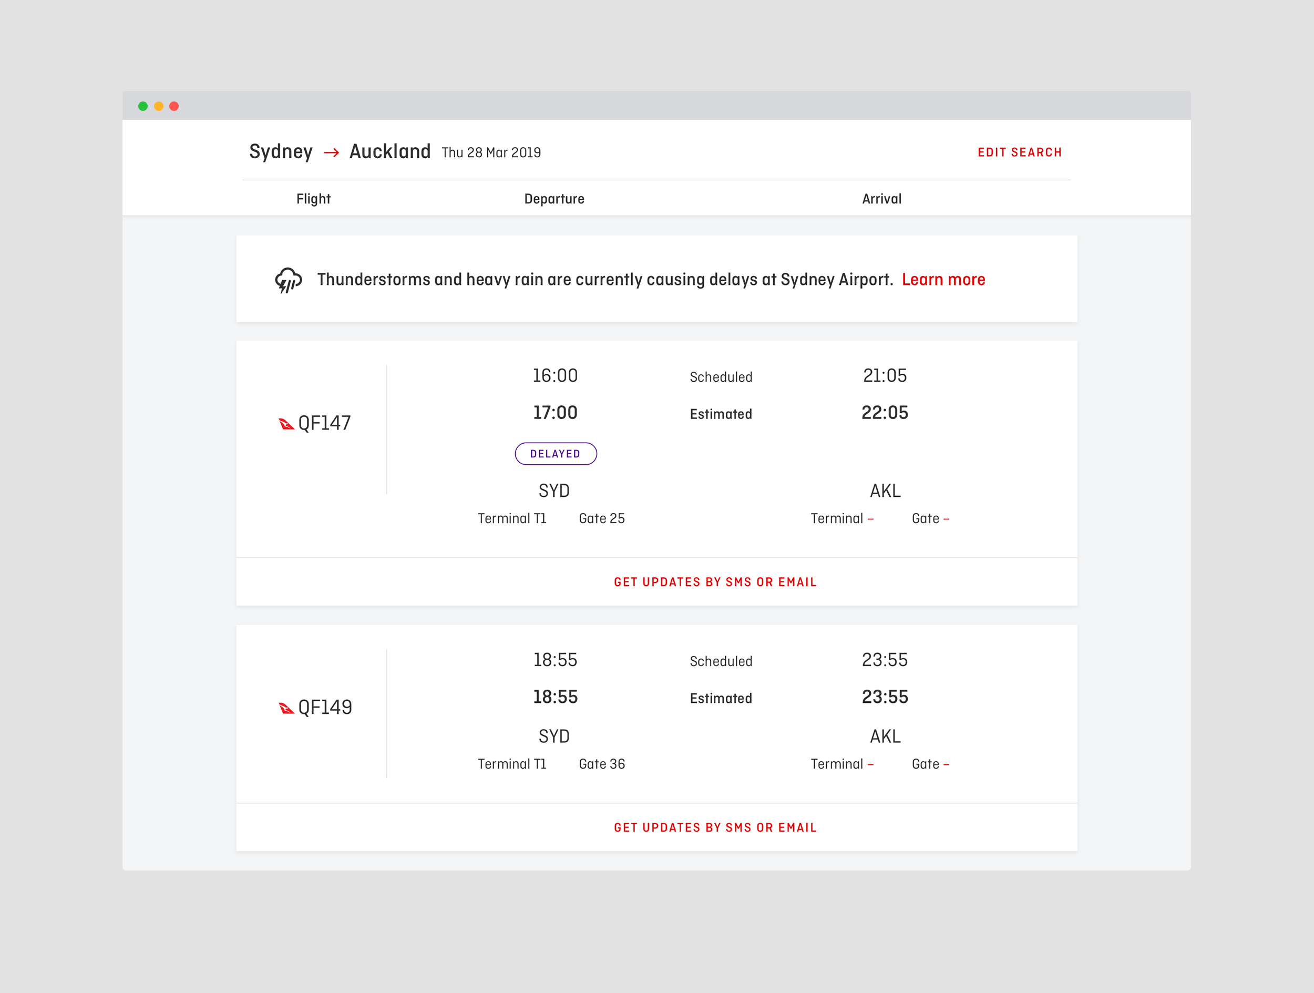
Task: Click QF149 scheduled arrival 23:55
Action: coord(885,660)
